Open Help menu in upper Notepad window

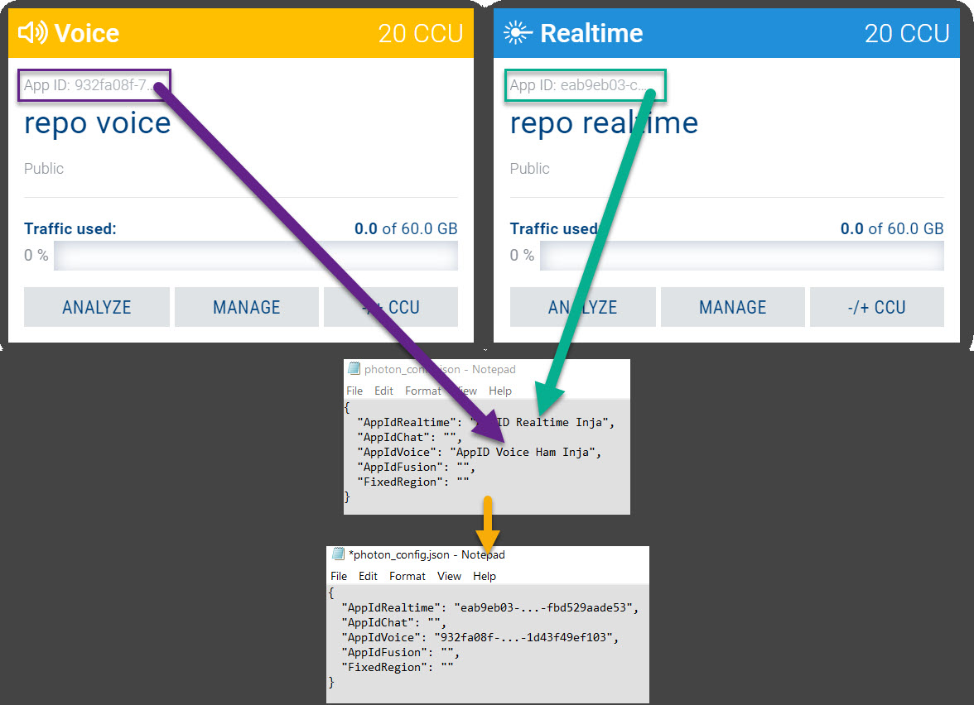(x=500, y=391)
